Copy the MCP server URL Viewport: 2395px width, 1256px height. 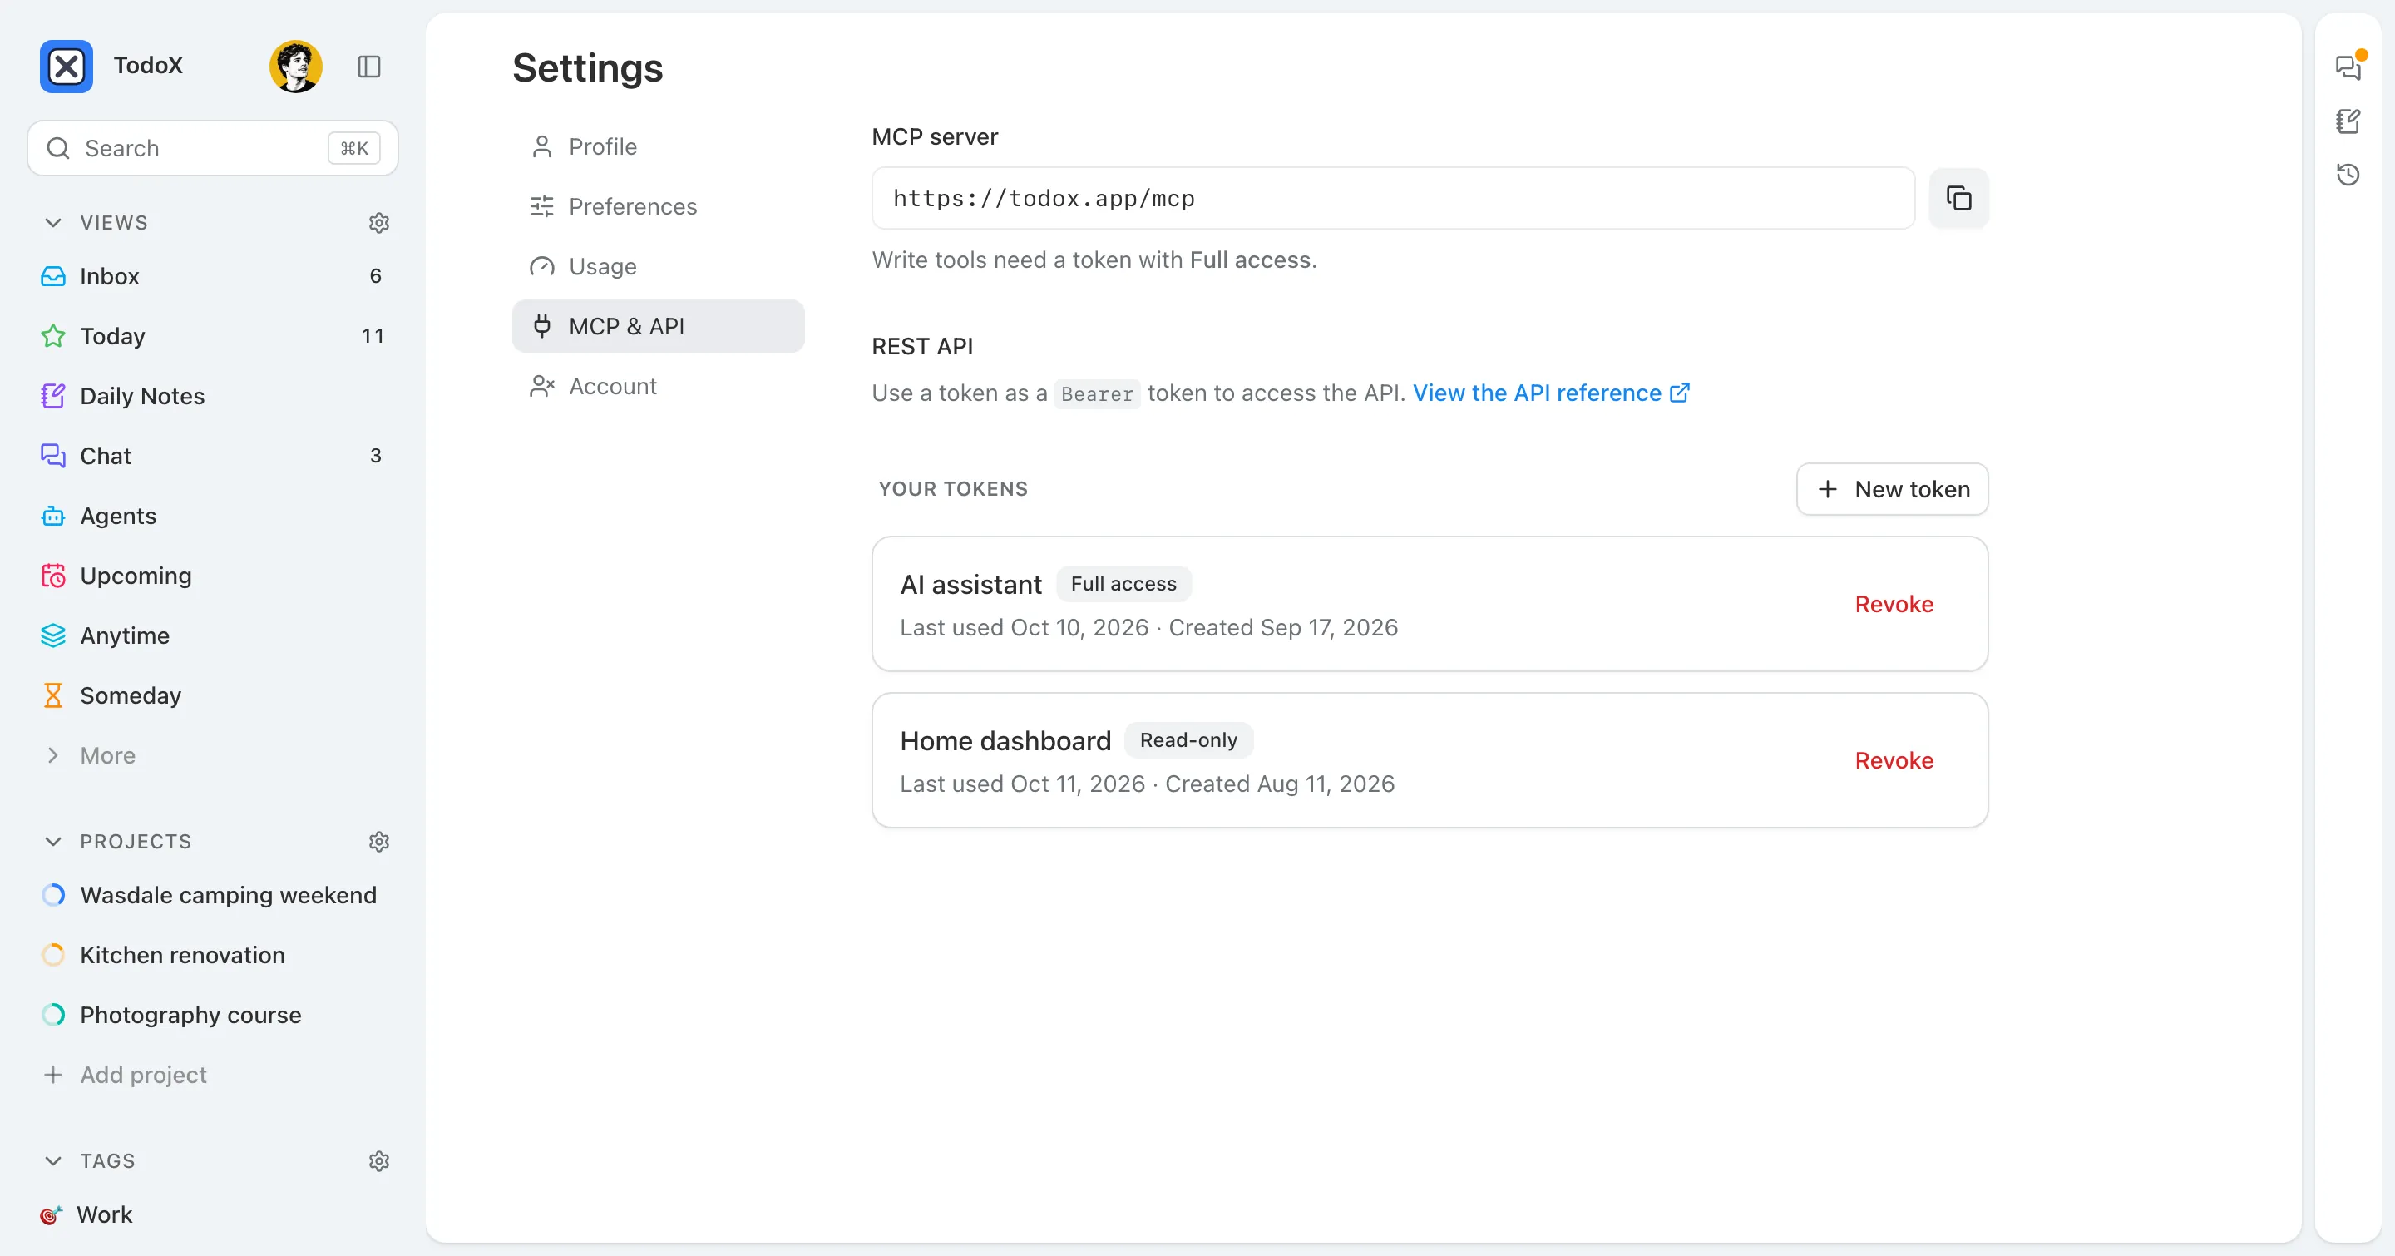(x=1959, y=198)
